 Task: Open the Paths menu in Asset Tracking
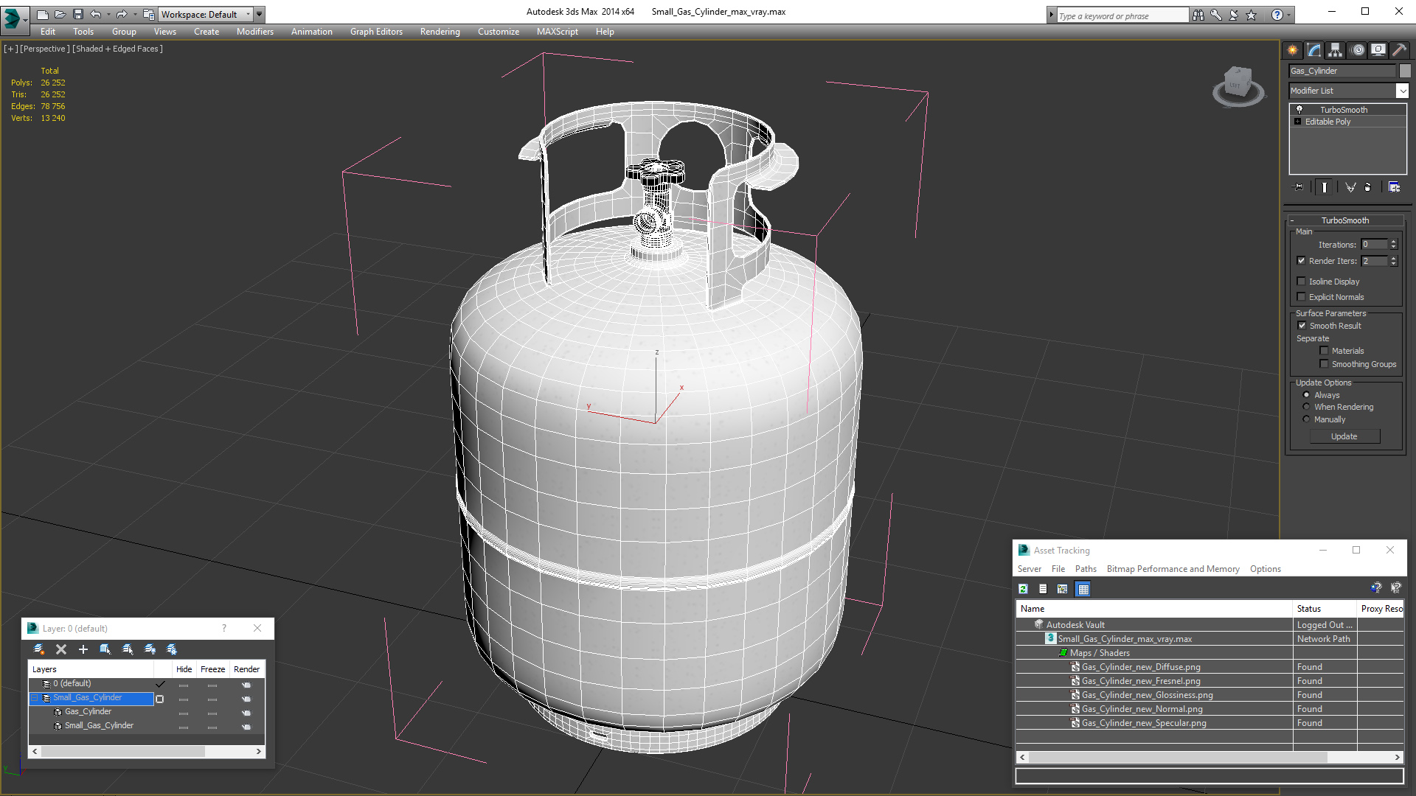click(1085, 569)
